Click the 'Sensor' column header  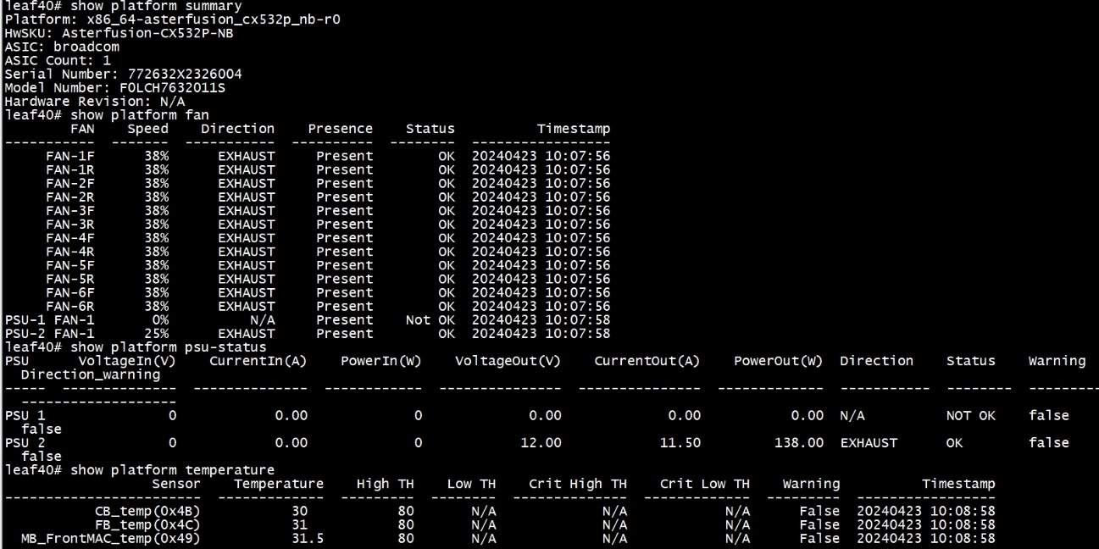pyautogui.click(x=177, y=484)
